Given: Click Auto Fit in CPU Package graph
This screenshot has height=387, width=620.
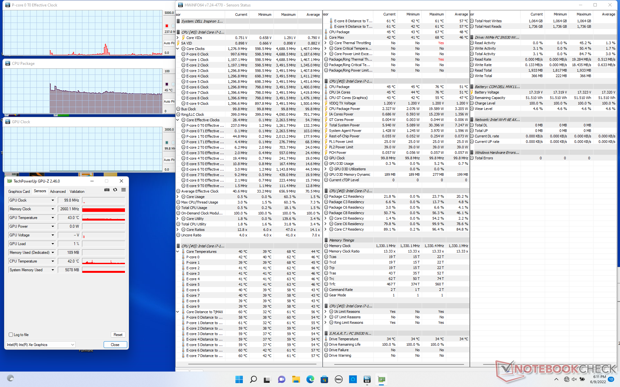Looking at the screenshot, I should (169, 102).
